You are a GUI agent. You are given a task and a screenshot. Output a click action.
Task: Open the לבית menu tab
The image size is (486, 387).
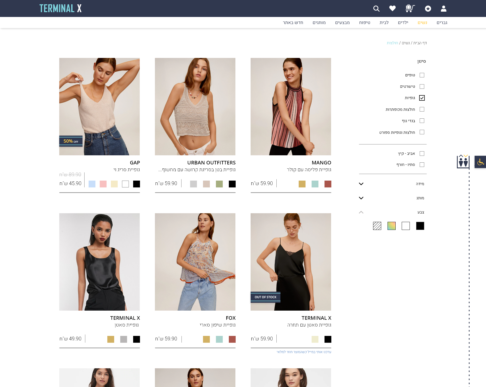[384, 23]
